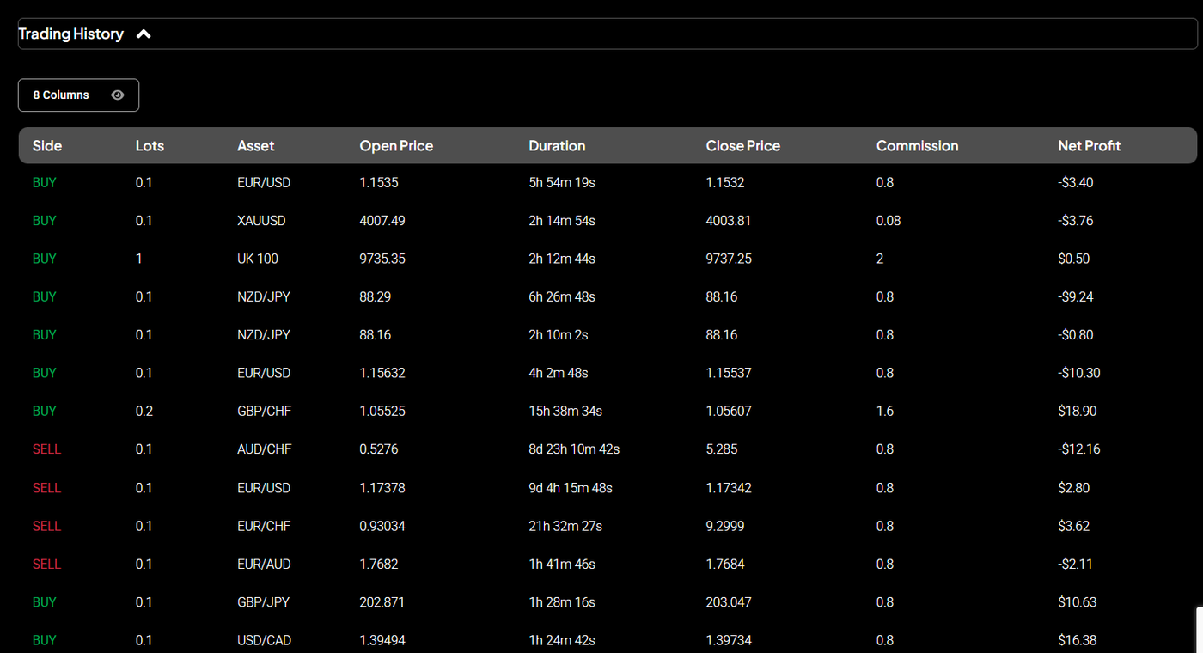The width and height of the screenshot is (1203, 653).
Task: Sort by the Commission column header
Action: pyautogui.click(x=917, y=146)
